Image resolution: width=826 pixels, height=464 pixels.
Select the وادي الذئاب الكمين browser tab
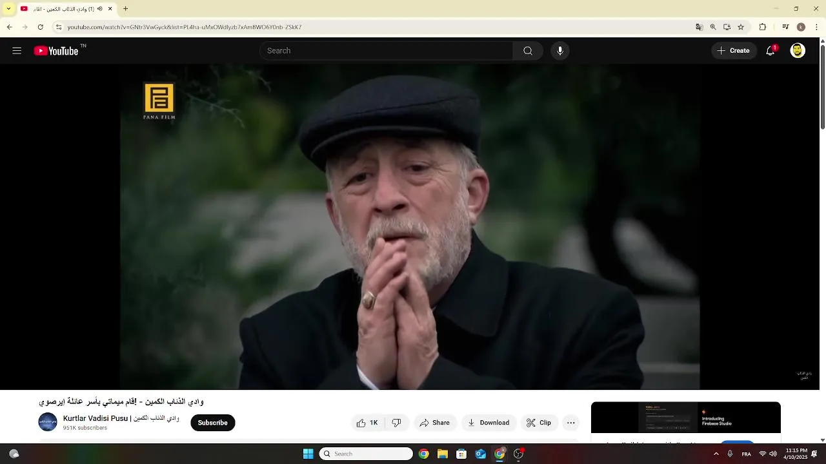66,9
